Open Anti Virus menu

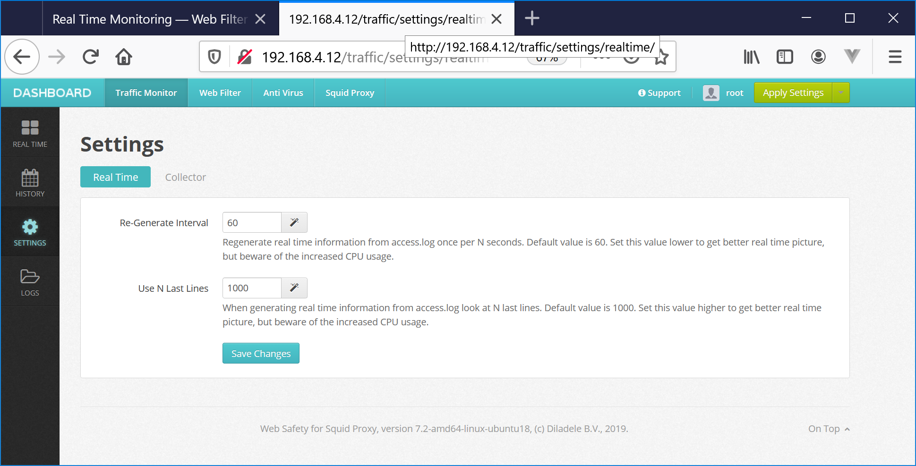coord(283,93)
